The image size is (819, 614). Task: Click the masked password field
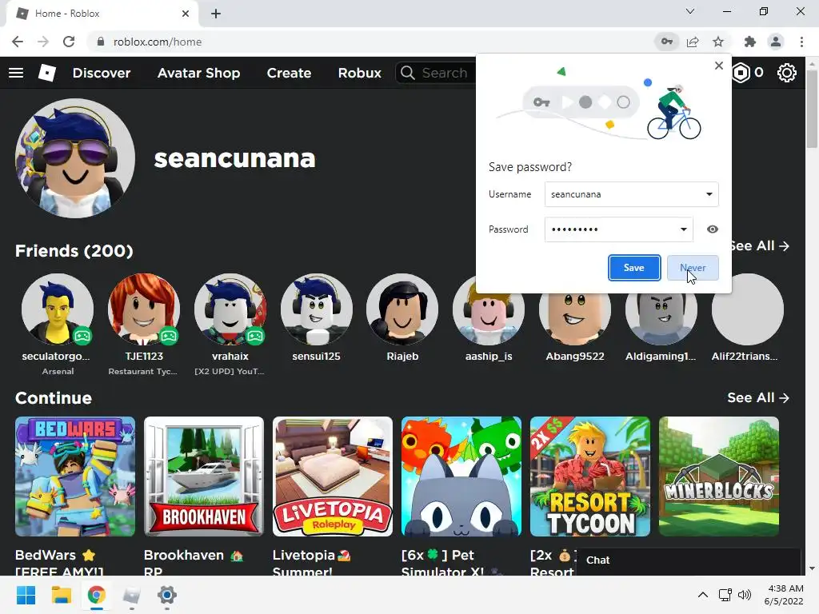618,229
